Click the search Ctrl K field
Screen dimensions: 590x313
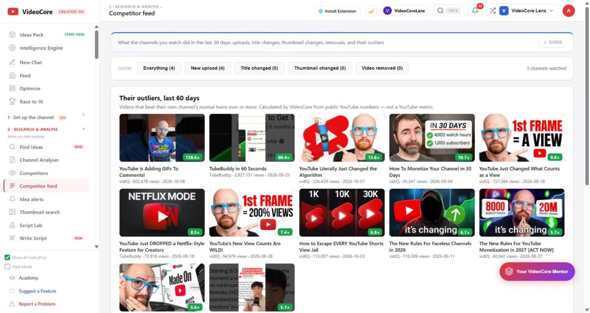coord(449,11)
